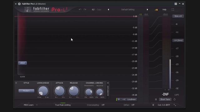Open the Default Setting preset menu
Screen dimensions: 200x112
click(128, 10)
